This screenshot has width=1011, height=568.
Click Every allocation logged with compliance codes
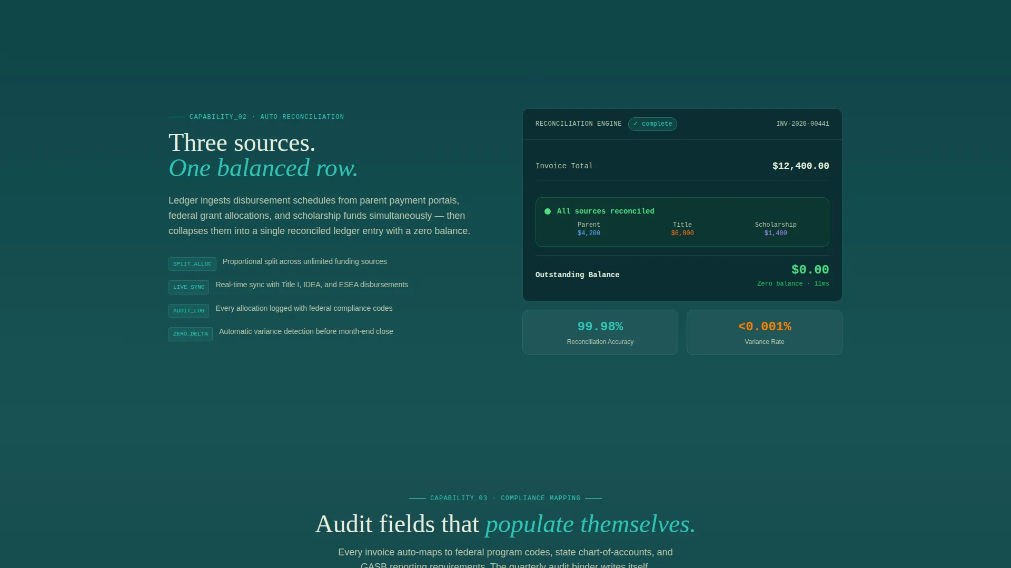[304, 308]
